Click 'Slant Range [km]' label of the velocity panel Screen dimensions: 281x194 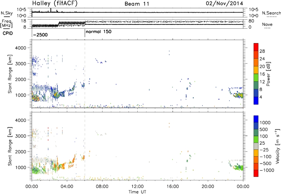tap(10, 146)
